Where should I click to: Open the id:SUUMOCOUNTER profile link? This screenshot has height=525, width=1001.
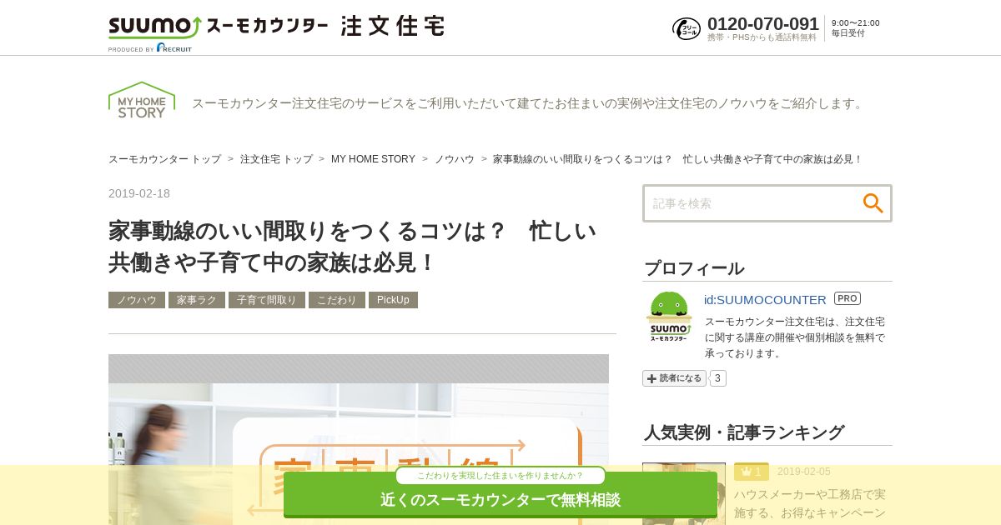765,299
